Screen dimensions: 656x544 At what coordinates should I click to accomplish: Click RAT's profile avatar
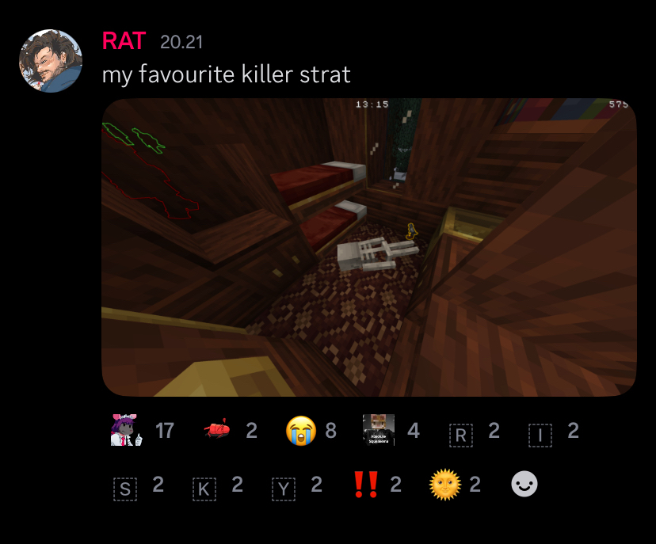click(51, 61)
